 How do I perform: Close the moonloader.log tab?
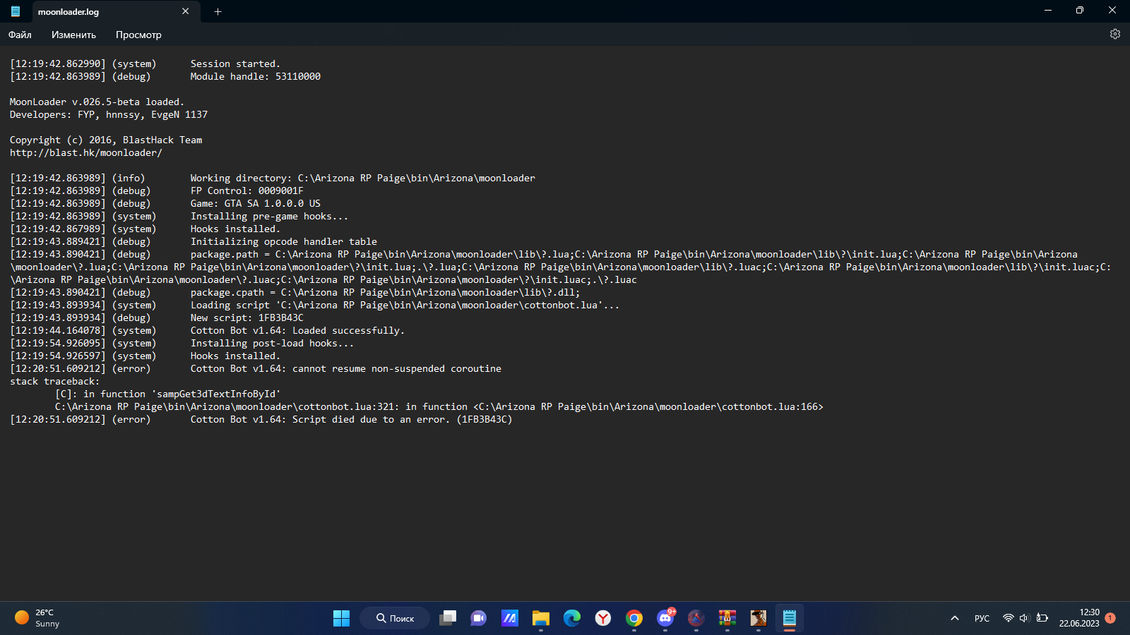(186, 11)
